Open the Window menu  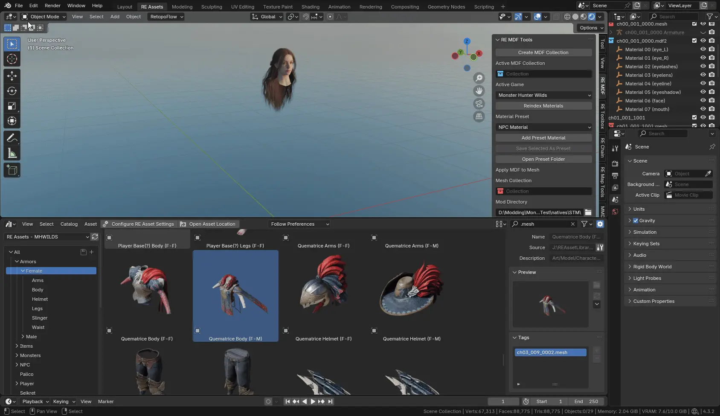tap(76, 6)
